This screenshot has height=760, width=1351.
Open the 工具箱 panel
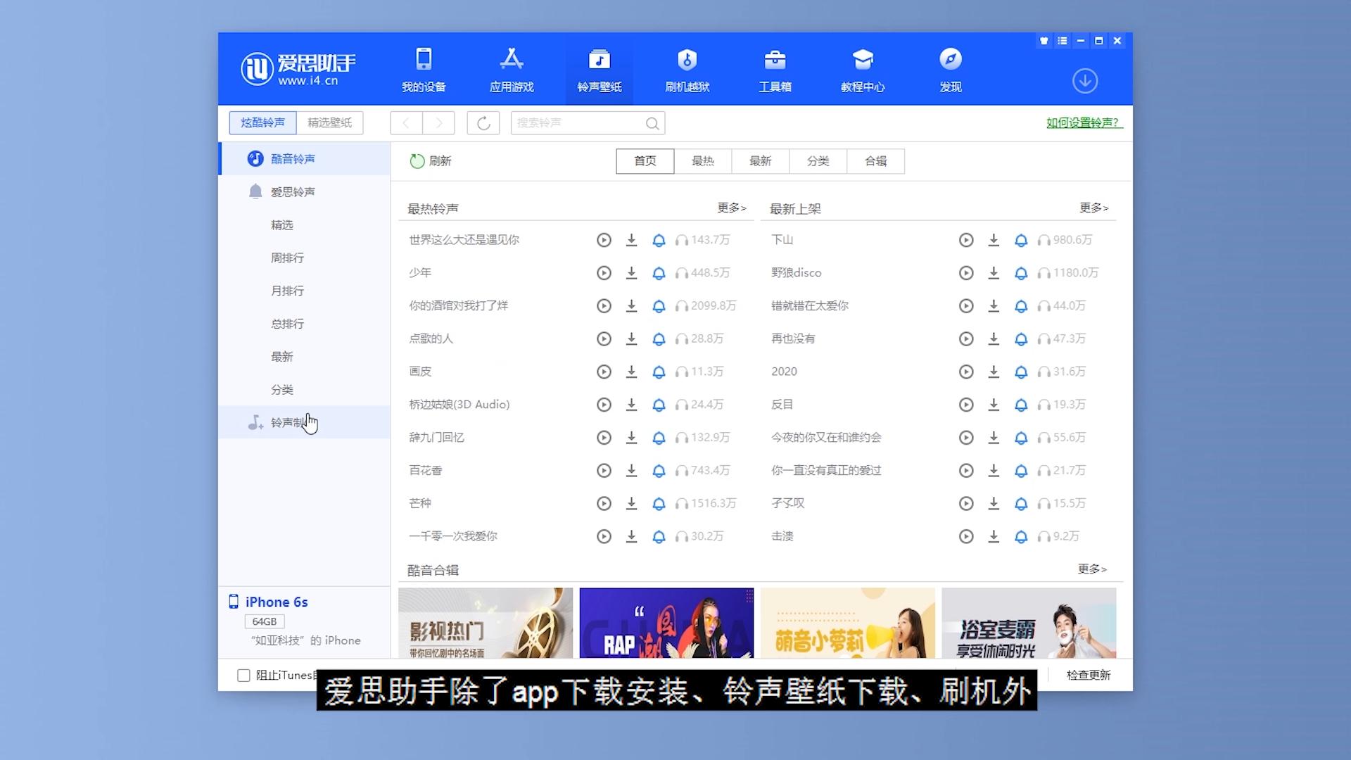tap(775, 69)
